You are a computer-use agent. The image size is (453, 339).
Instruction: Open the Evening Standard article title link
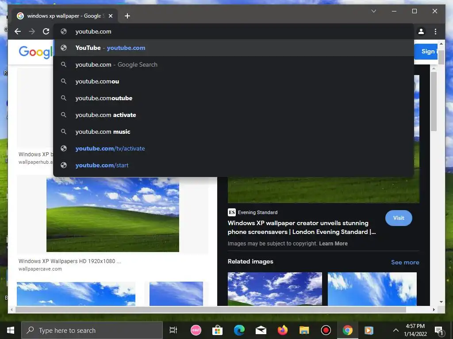[301, 227]
